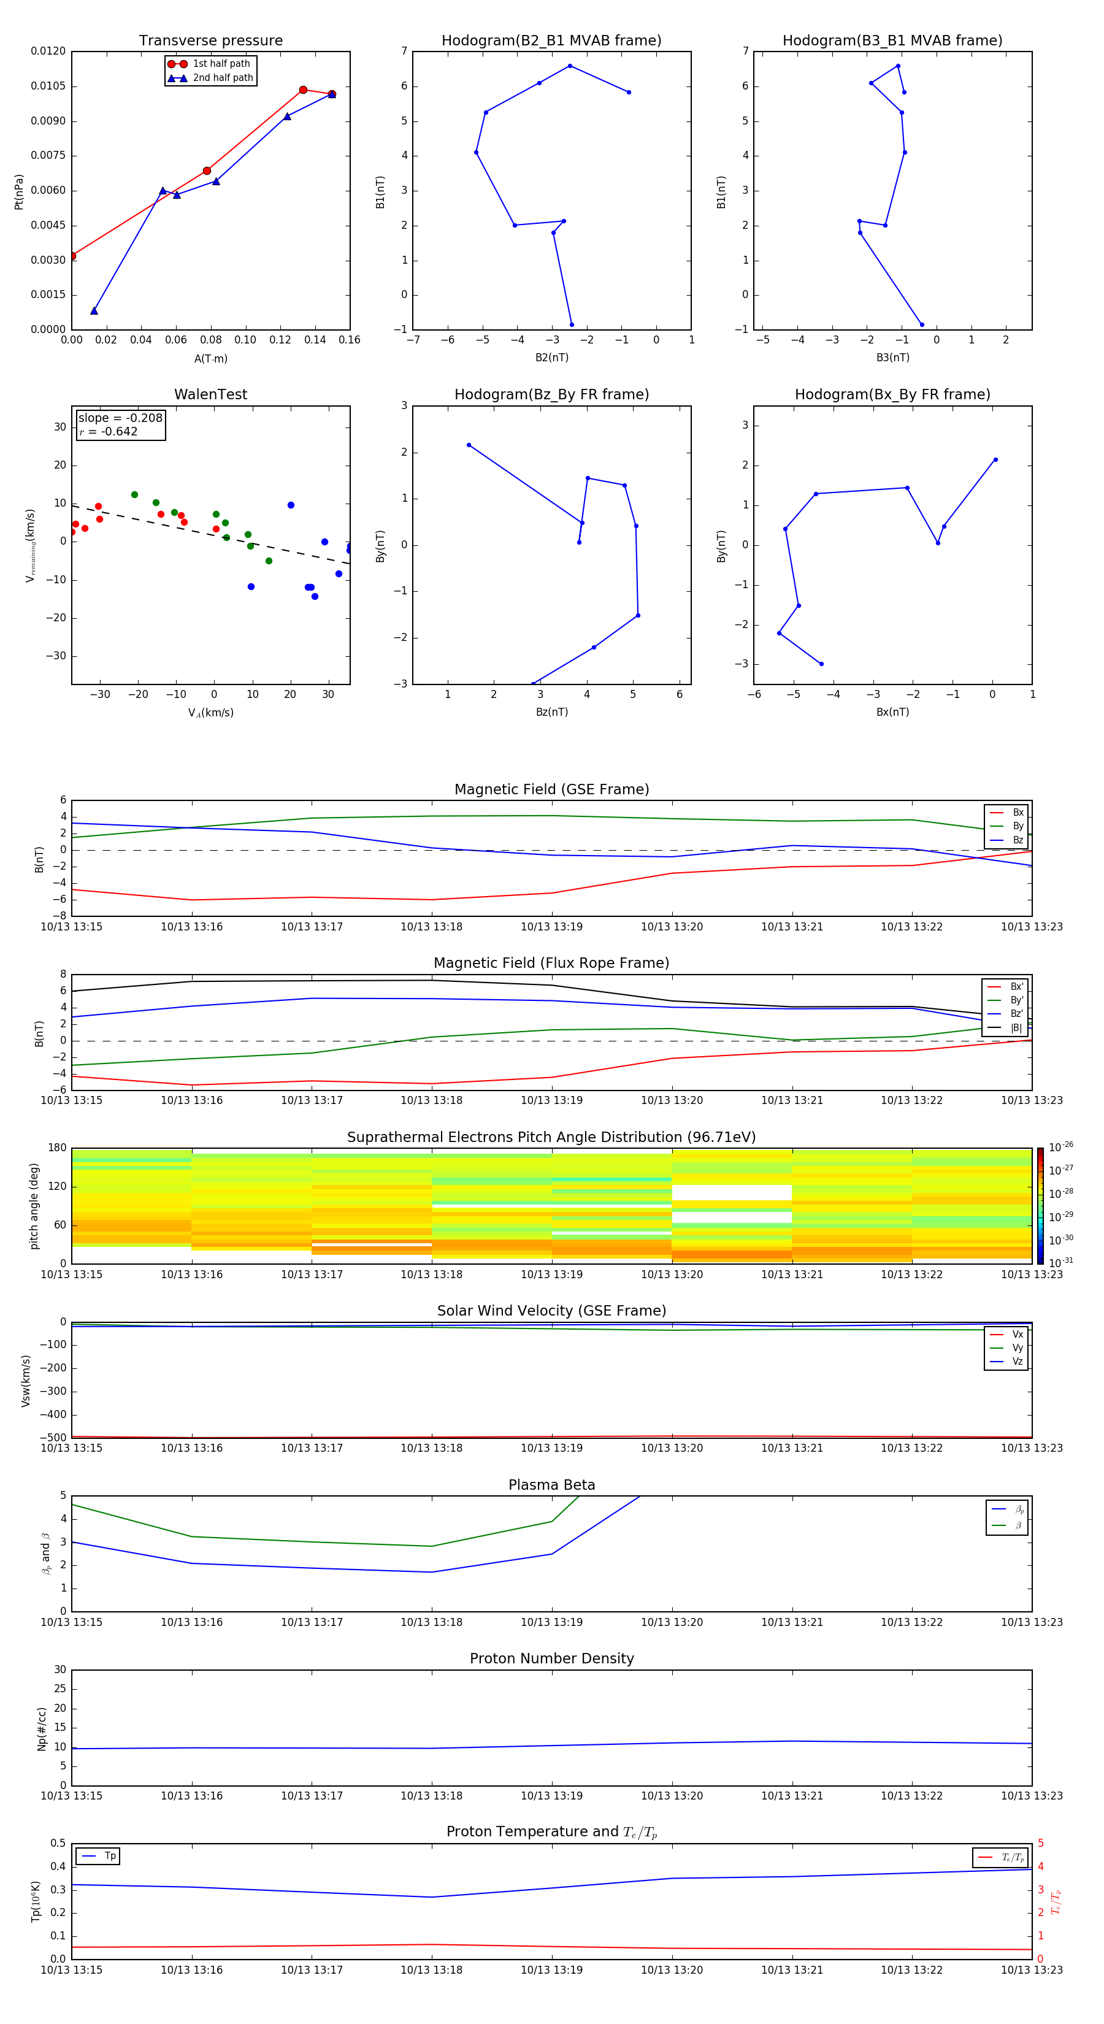Click the 'Hodogram(B3_B1 MVAB frame)' title

[x=892, y=41]
